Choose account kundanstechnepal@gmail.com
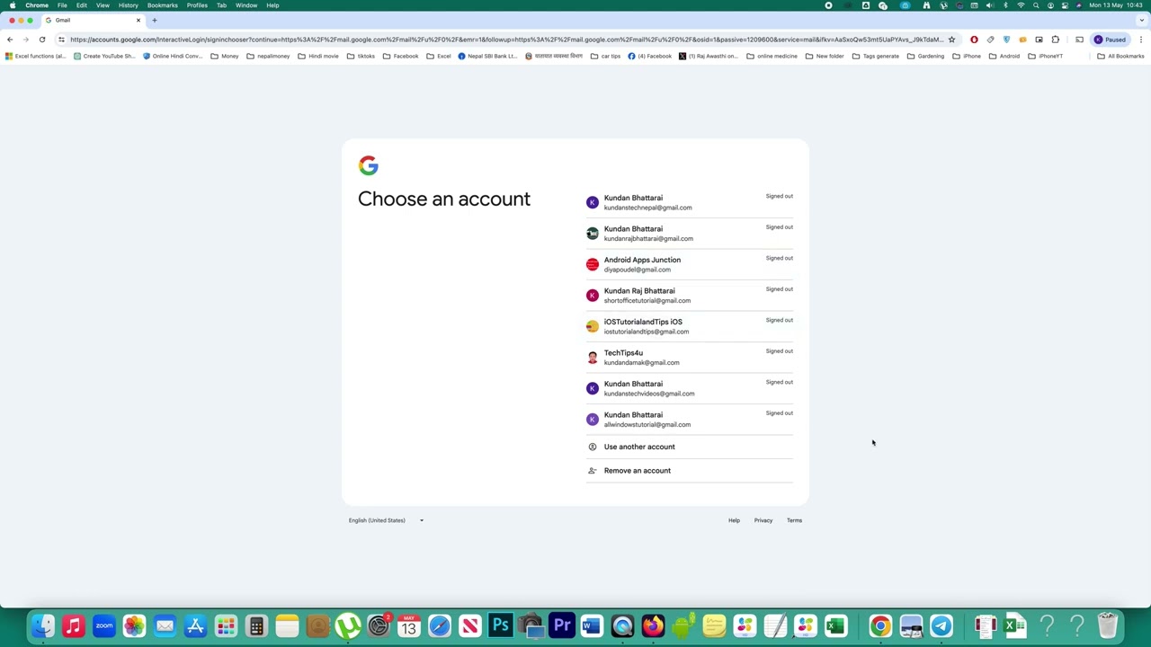Screen dimensions: 1151x647 click(690, 202)
